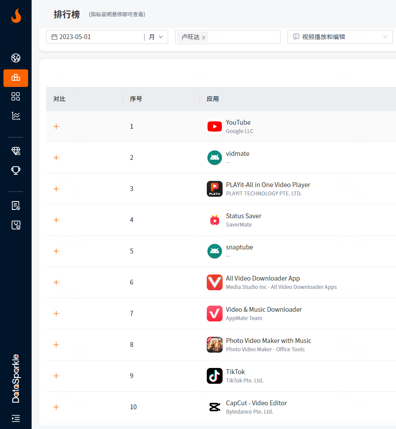The width and height of the screenshot is (396, 429).
Task: Open the app search grid icon
Action: pyautogui.click(x=16, y=97)
